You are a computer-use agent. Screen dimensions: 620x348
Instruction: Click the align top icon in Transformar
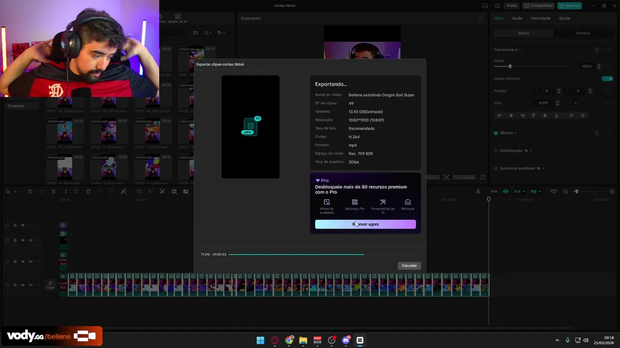point(533,116)
